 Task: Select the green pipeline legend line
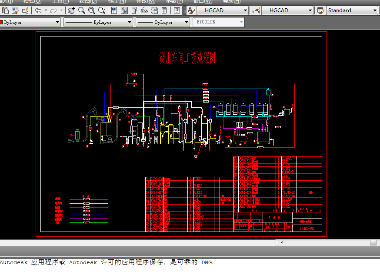(89, 222)
